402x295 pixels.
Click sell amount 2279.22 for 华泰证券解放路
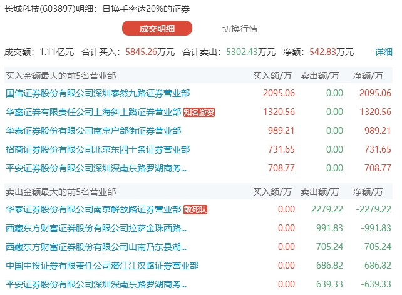tap(327, 209)
